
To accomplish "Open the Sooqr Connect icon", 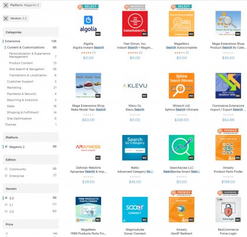I will point(135,209).
